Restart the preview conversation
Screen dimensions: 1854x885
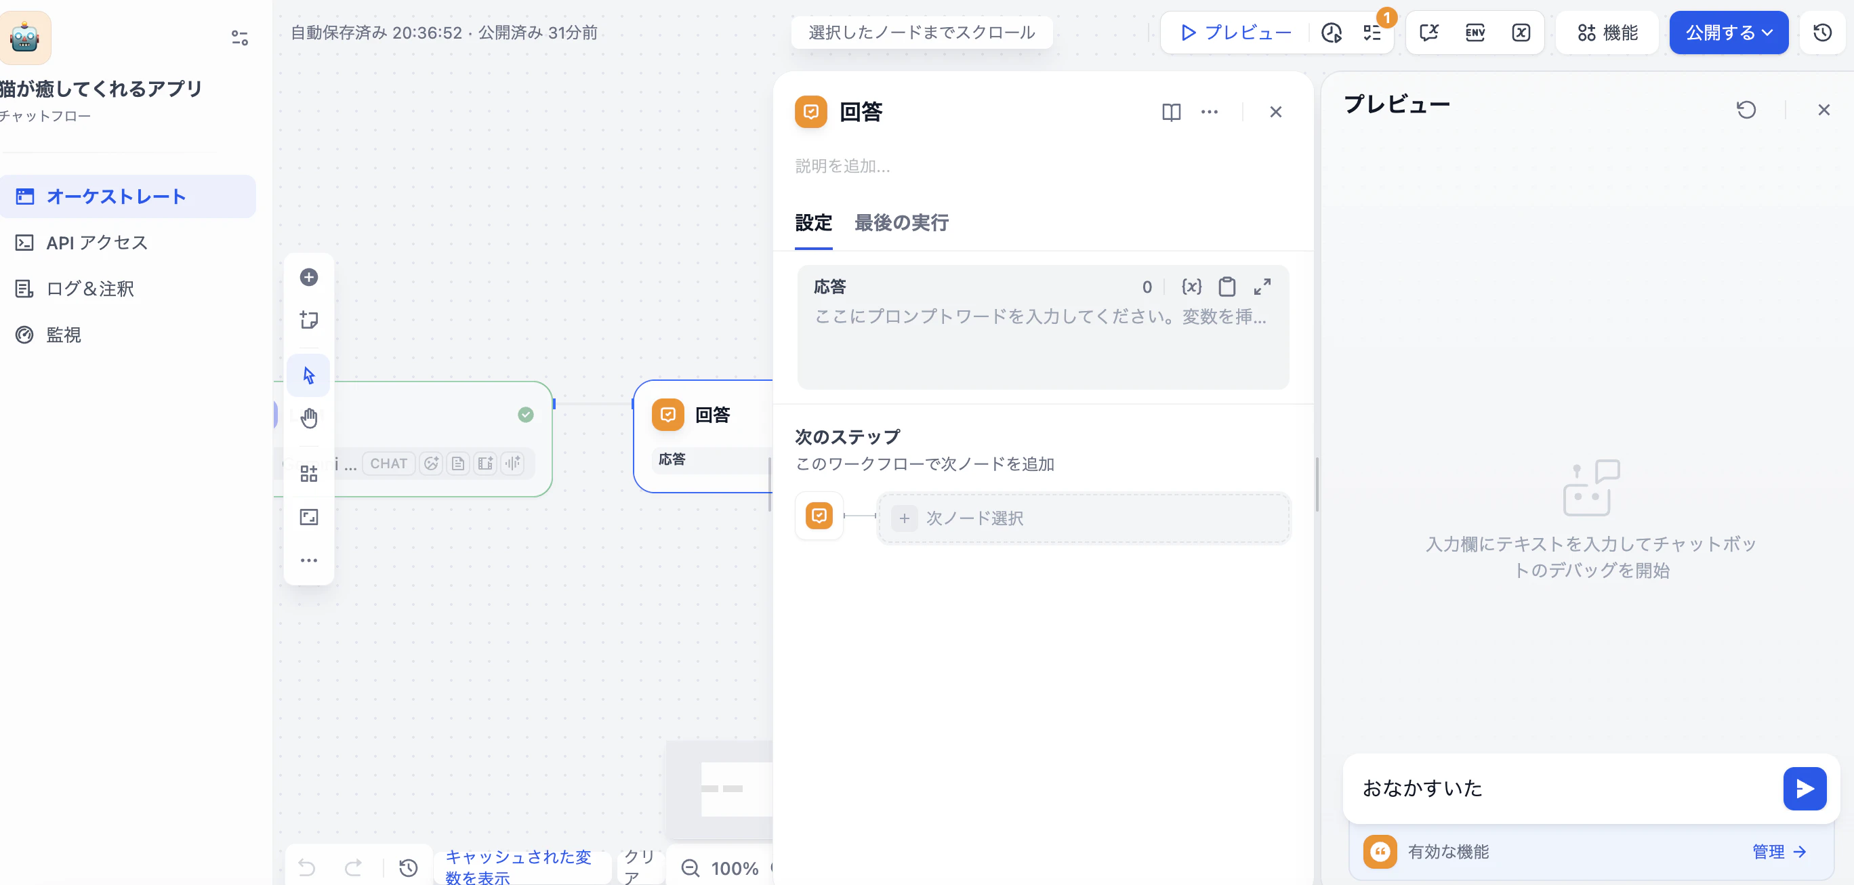pyautogui.click(x=1746, y=109)
